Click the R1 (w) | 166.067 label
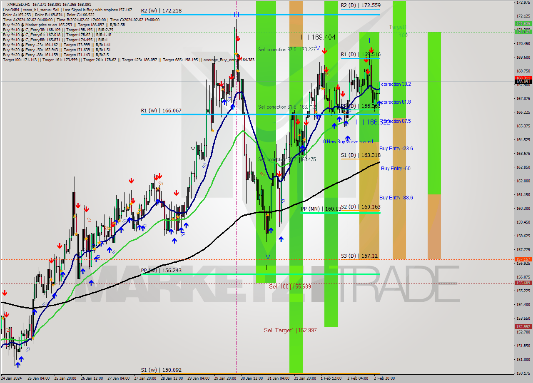 click(161, 110)
